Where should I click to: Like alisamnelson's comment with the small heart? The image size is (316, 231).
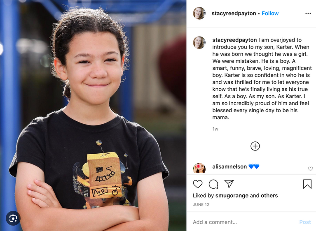[310, 169]
